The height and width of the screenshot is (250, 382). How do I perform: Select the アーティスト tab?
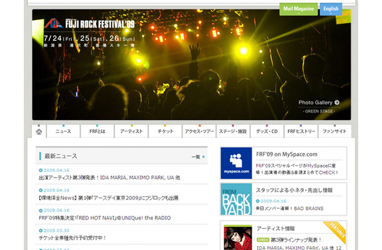[x=132, y=131]
